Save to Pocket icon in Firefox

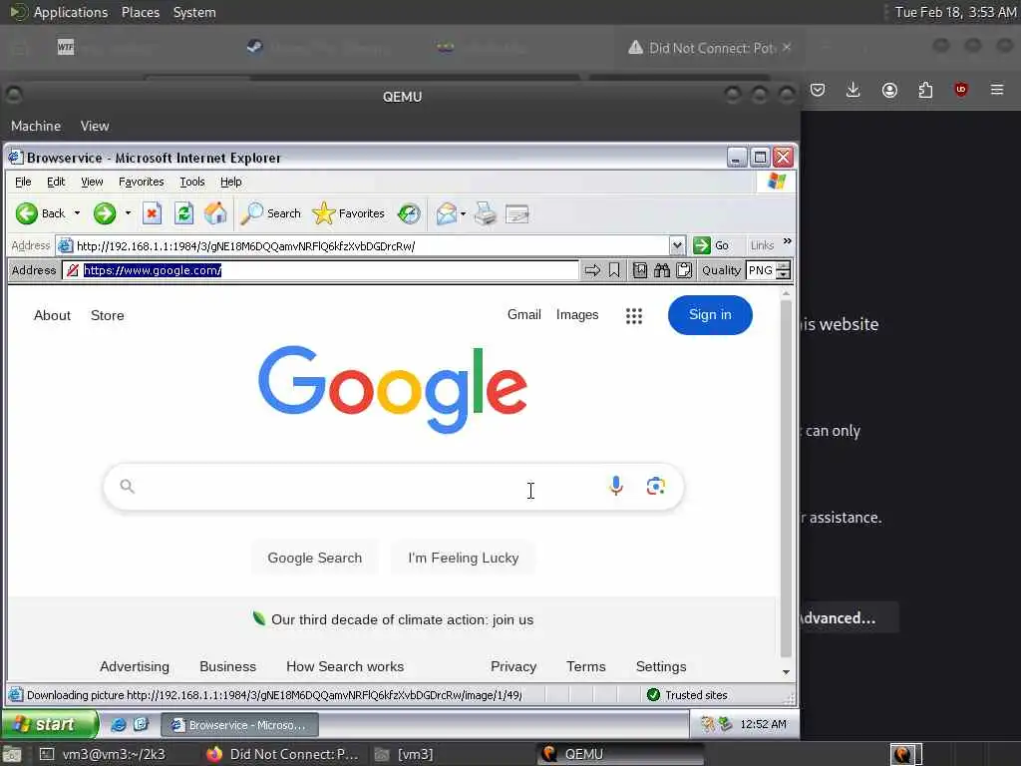point(818,90)
